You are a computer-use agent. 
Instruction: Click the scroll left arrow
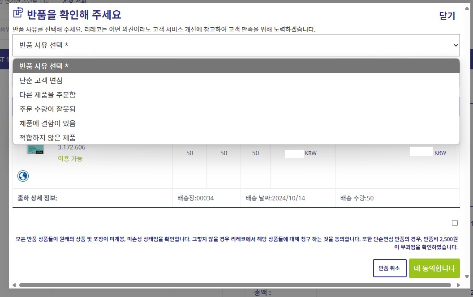(x=14, y=285)
